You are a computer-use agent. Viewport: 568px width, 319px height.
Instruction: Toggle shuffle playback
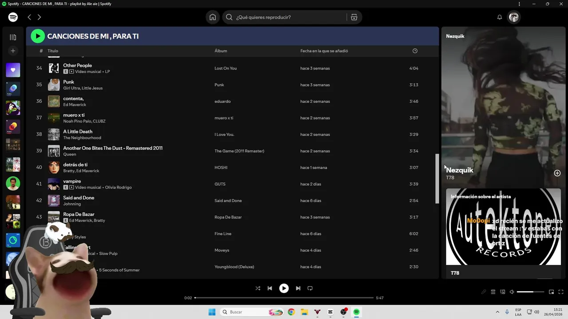(x=258, y=288)
